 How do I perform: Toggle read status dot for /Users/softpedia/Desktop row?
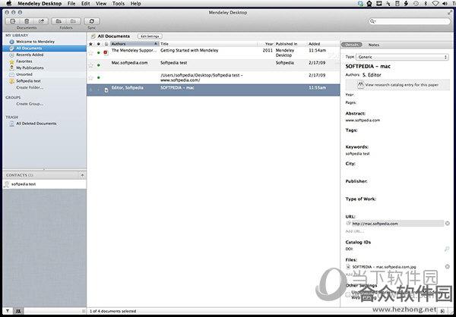99,78
